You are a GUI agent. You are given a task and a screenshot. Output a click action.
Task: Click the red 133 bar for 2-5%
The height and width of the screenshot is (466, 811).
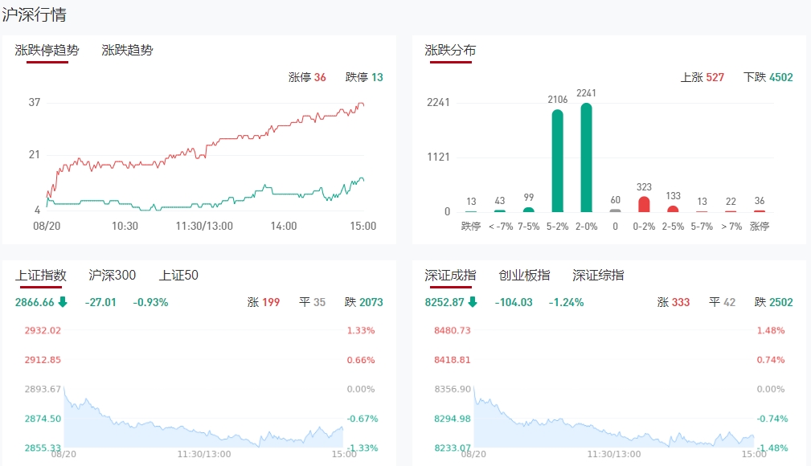click(673, 209)
